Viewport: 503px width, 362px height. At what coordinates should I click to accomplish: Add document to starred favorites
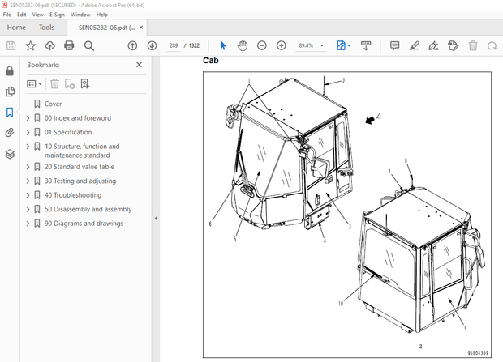[x=31, y=46]
